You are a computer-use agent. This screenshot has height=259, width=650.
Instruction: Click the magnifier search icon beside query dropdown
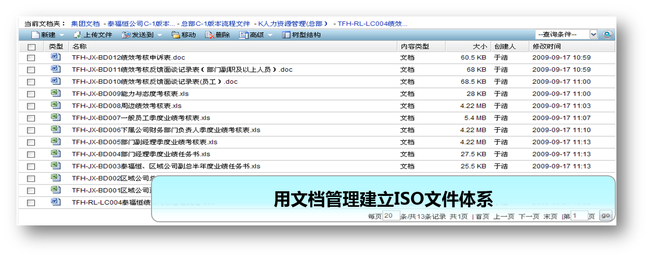[x=607, y=35]
